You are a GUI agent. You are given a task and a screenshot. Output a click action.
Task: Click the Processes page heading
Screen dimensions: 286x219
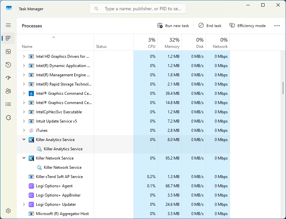(32, 26)
